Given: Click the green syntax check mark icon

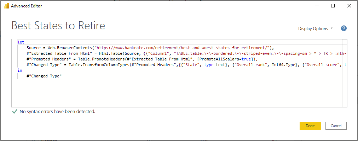Looking at the screenshot, I should tap(15, 112).
